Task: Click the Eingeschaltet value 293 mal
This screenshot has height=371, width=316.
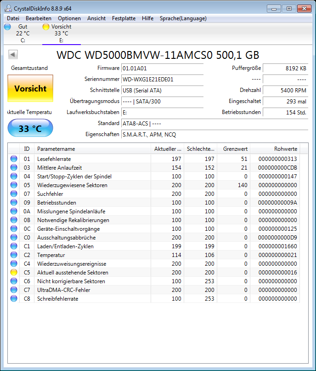Action: (x=286, y=102)
